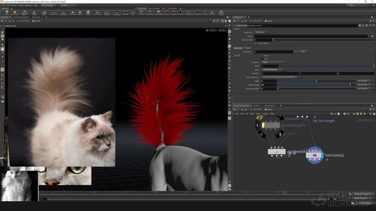The width and height of the screenshot is (376, 211).
Task: Select the Length Adjust shelf tool
Action: pyautogui.click(x=188, y=12)
